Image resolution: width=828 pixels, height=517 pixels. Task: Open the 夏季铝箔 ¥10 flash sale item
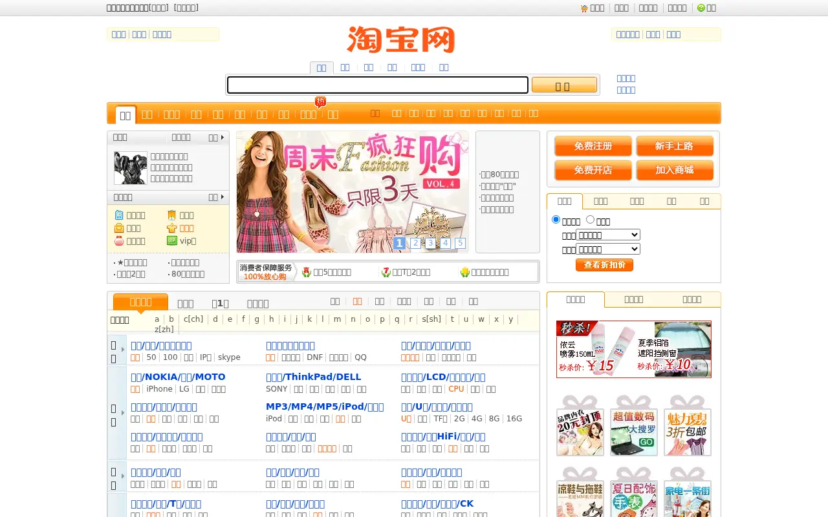coord(673,349)
